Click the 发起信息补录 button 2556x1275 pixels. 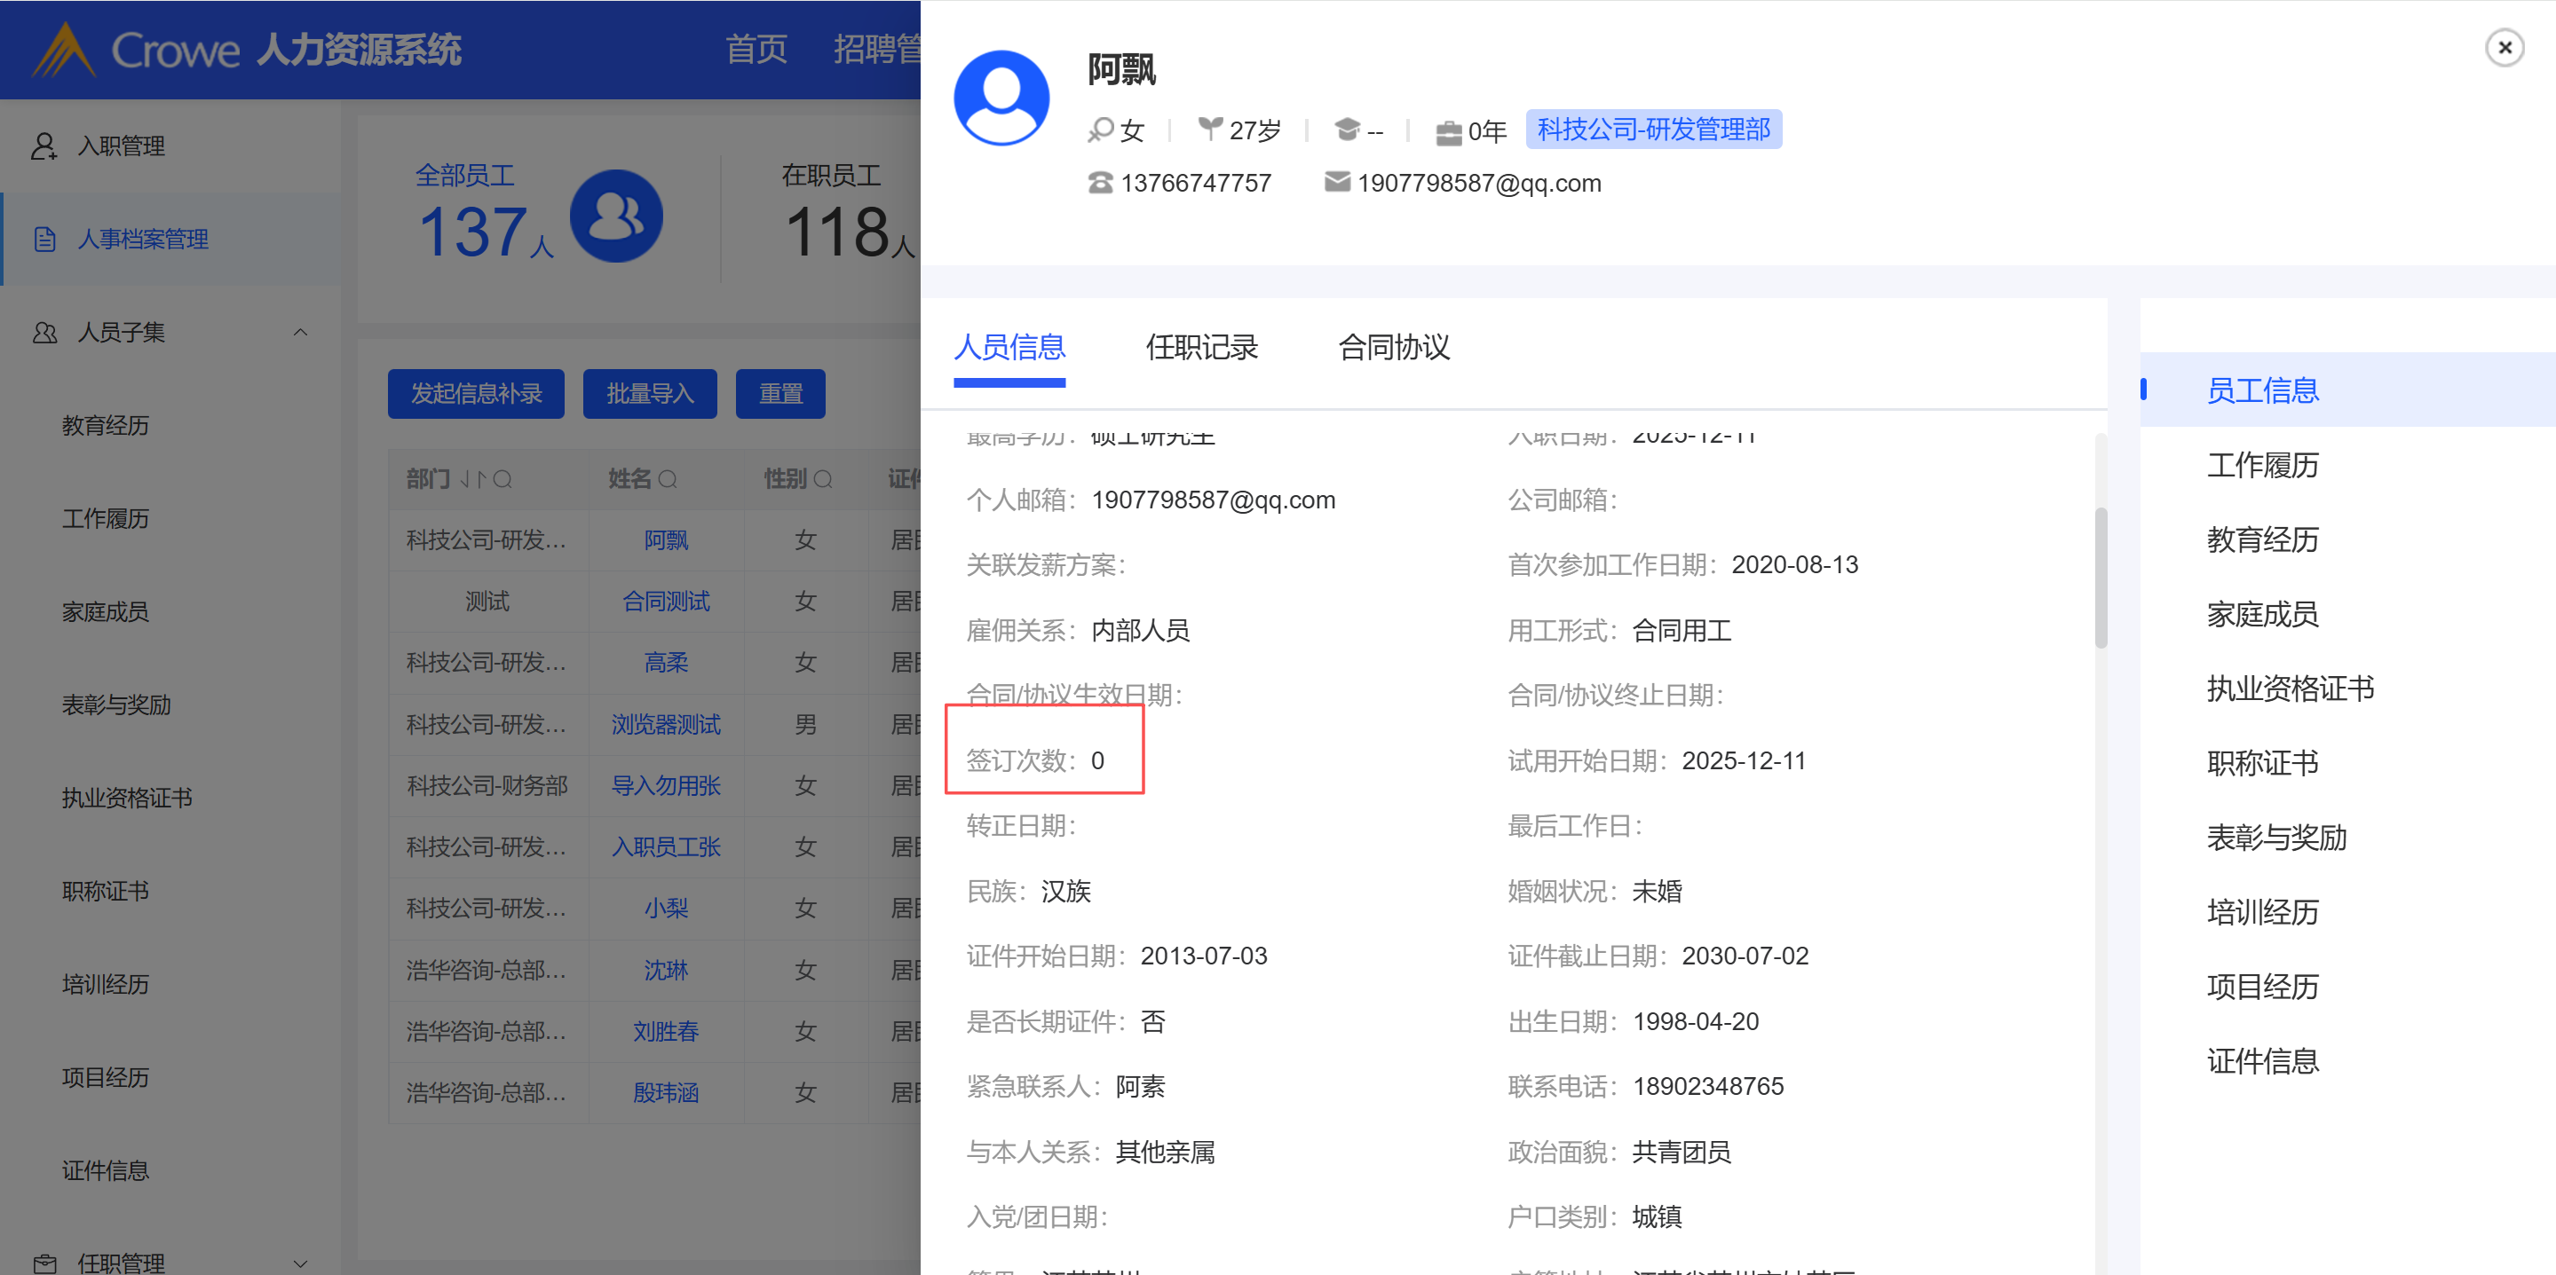[475, 394]
